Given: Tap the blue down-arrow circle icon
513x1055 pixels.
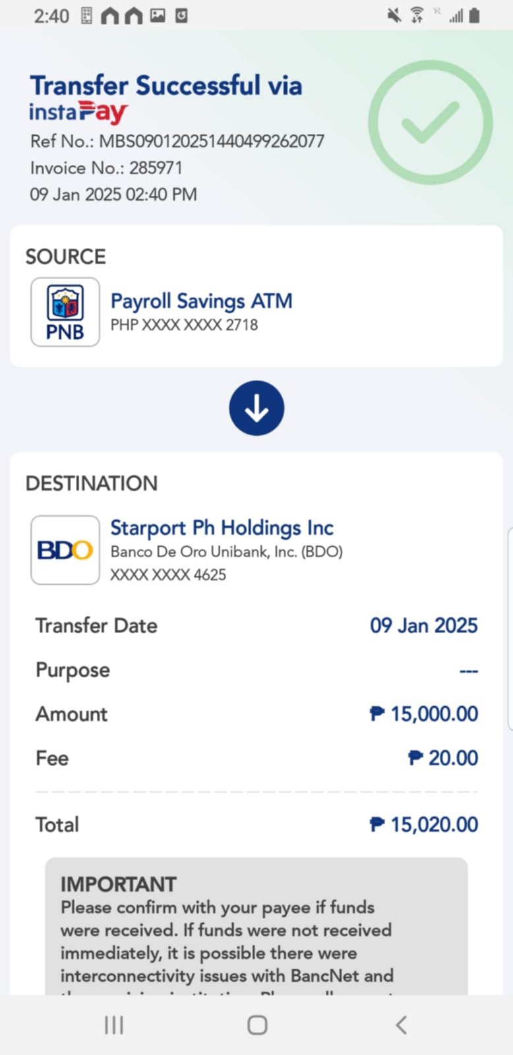Looking at the screenshot, I should 256,408.
